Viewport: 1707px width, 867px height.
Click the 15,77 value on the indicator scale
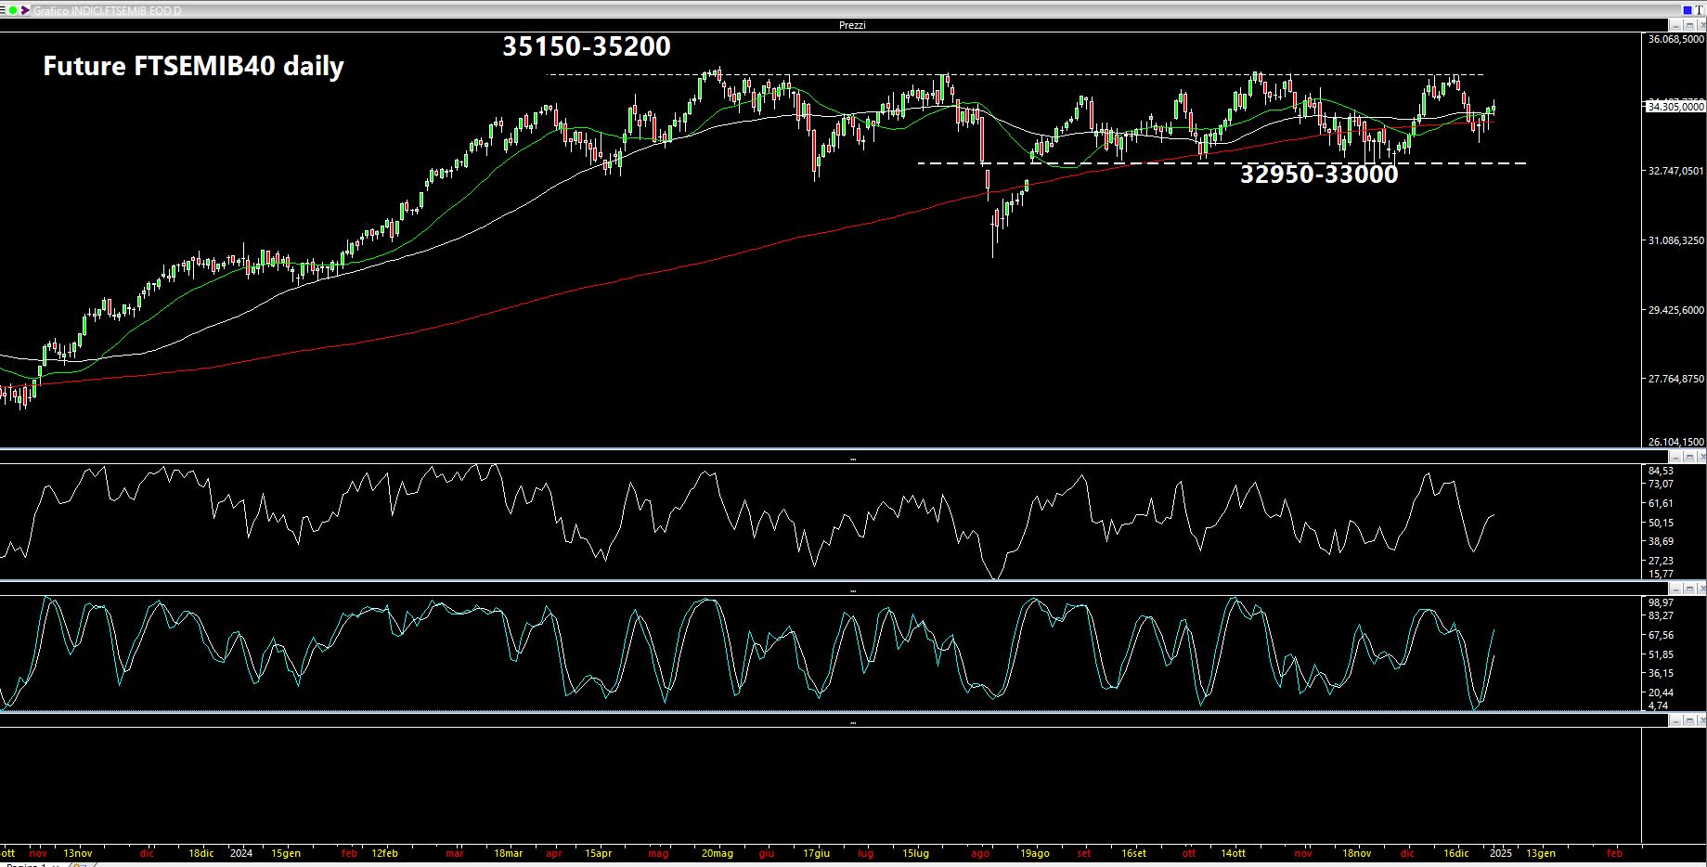[x=1661, y=575]
